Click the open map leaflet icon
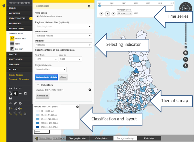Image resolution: width=194 pixels, height=142 pixels. coord(10,98)
